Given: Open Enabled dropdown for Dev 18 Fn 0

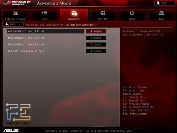Looking at the screenshot, I should coord(96,32).
